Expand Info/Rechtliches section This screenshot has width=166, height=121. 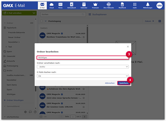11,117
